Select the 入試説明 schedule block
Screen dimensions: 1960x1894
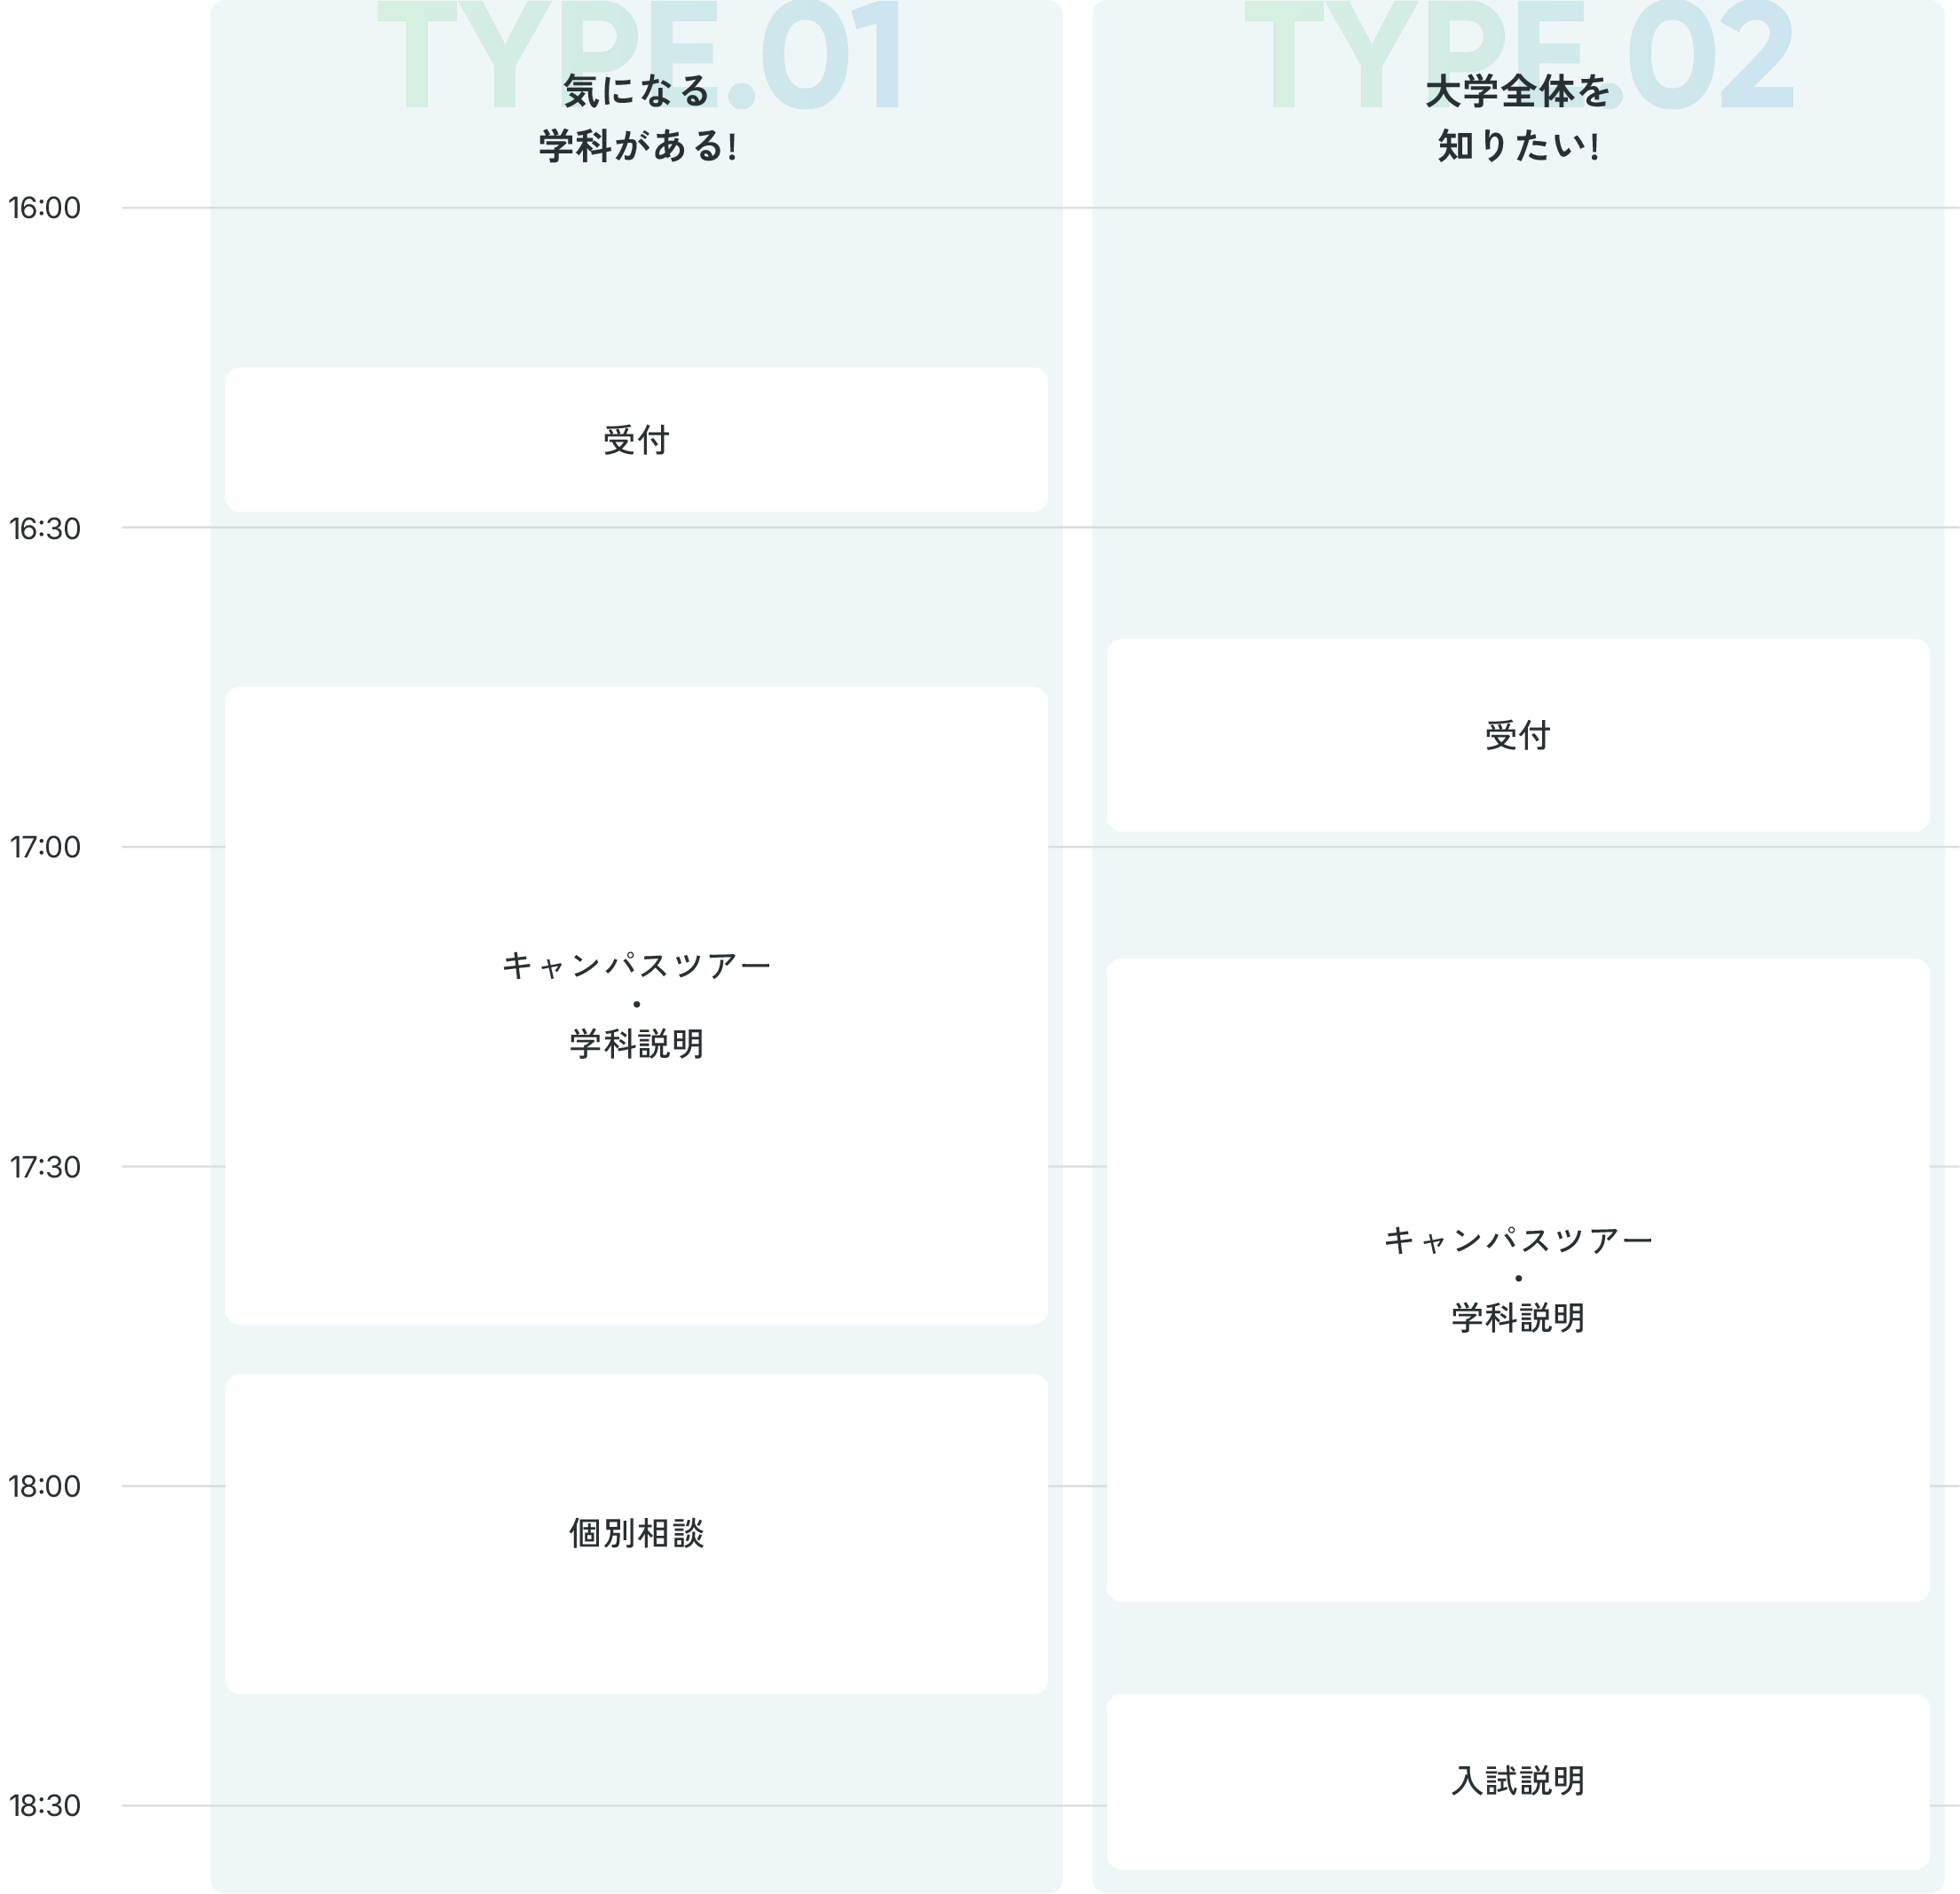(1517, 1781)
